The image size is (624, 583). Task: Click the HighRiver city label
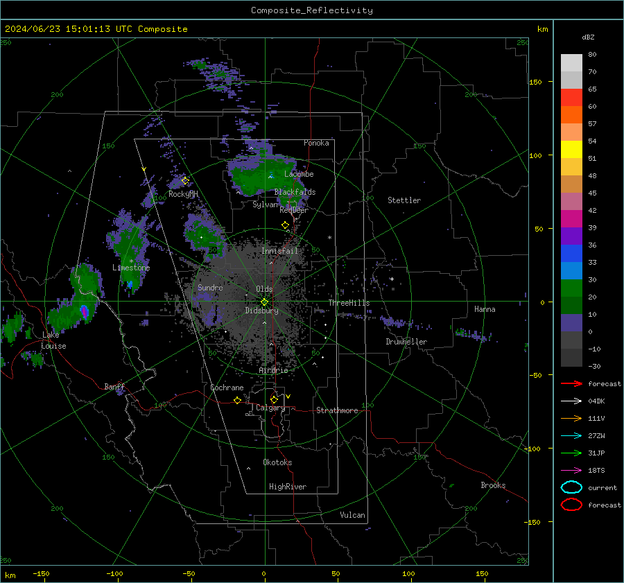[x=288, y=487]
